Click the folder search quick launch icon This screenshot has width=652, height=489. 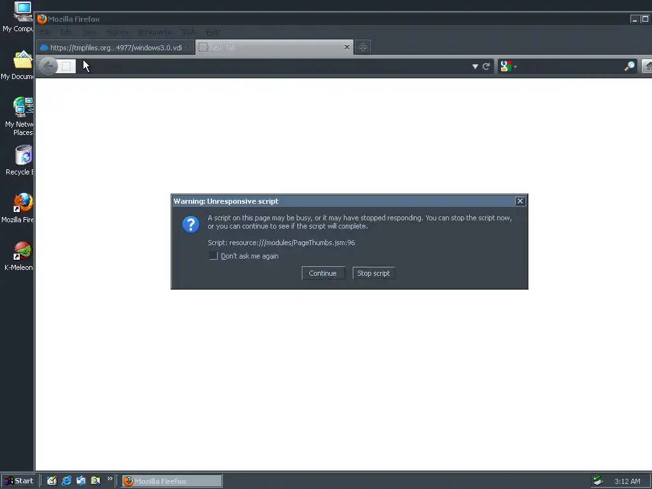(96, 481)
